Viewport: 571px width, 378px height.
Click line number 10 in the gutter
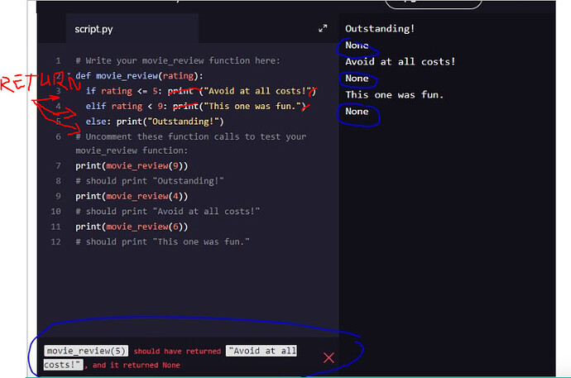pos(55,212)
